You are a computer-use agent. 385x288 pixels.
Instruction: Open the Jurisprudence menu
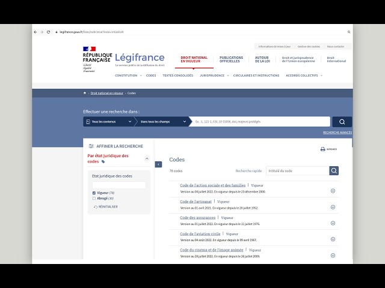pyautogui.click(x=213, y=76)
